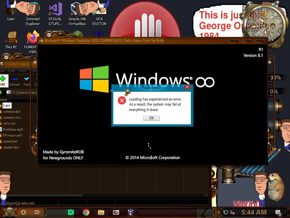Launch Google Chrome from the taskbar
This screenshot has width=290, height=218.
point(86,212)
